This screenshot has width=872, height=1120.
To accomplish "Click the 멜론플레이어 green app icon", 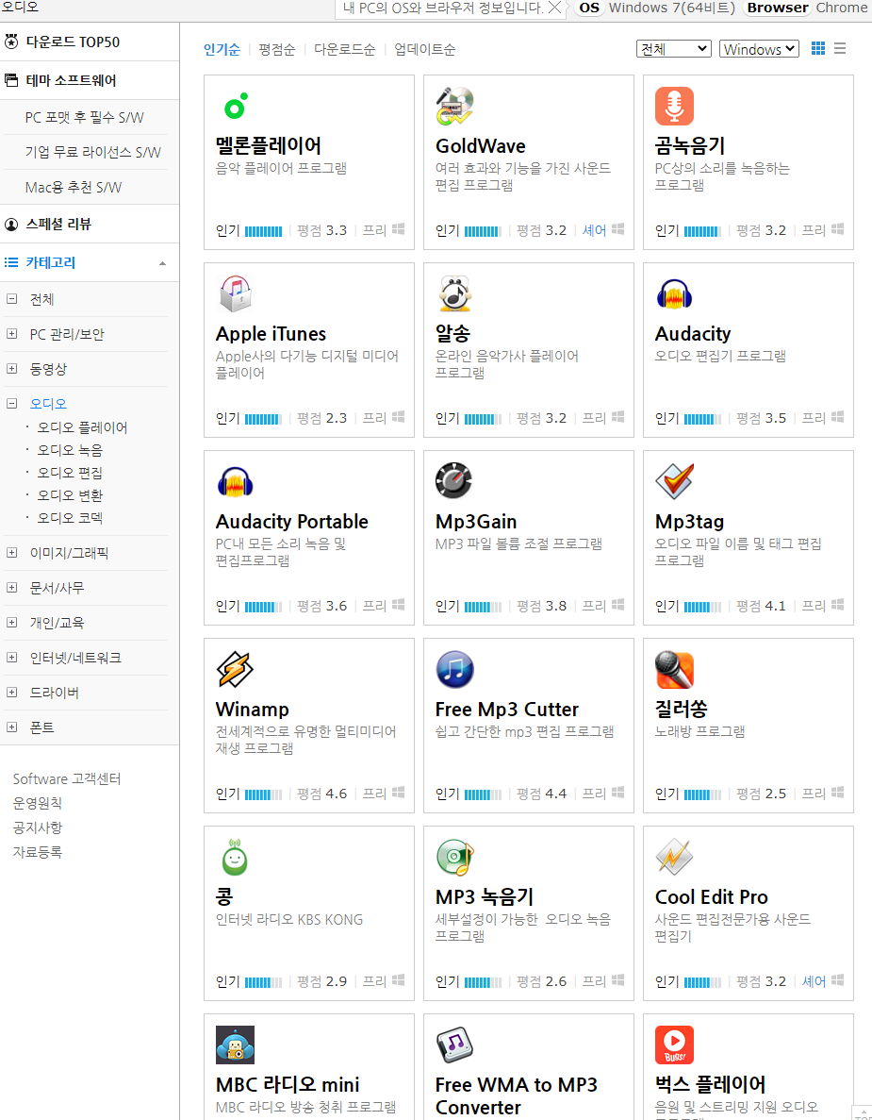I will point(236,107).
